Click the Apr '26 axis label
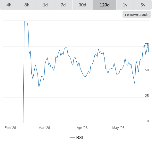 [82, 128]
